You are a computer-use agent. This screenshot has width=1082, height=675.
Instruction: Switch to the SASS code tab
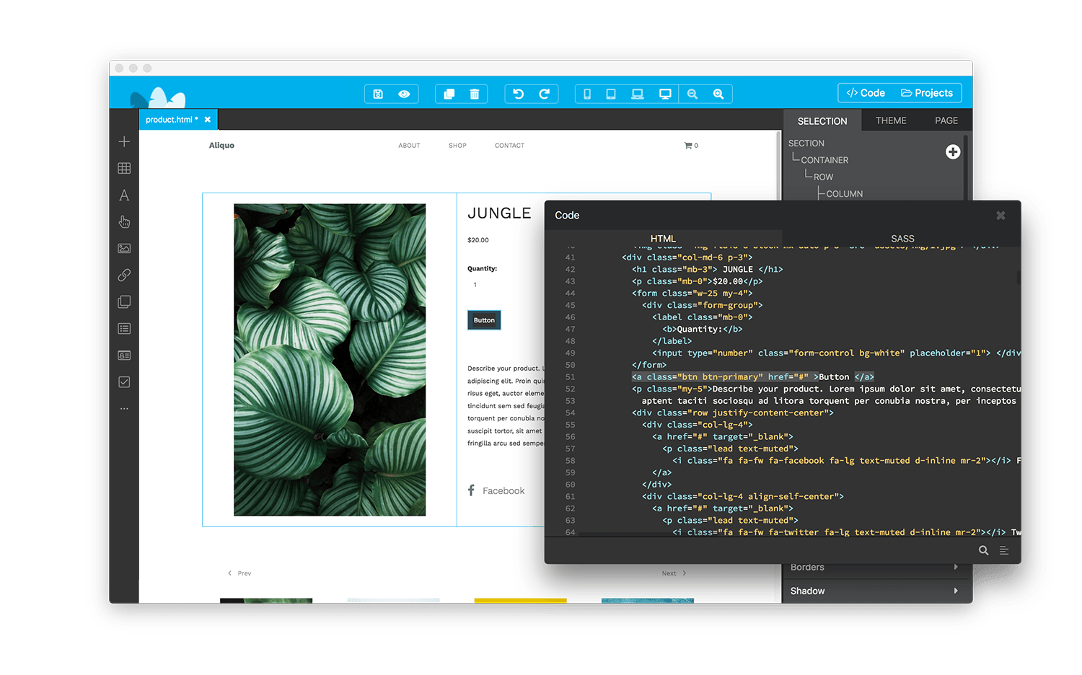tap(902, 239)
